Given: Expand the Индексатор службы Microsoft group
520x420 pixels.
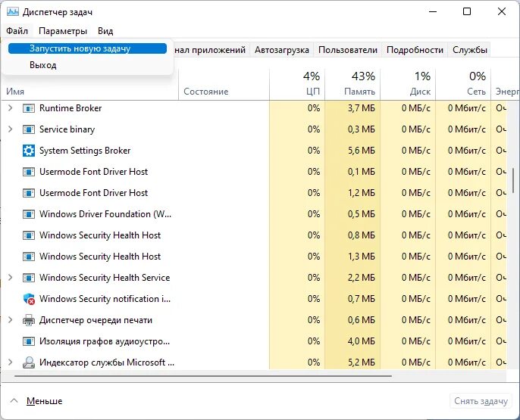Looking at the screenshot, I should tap(11, 362).
